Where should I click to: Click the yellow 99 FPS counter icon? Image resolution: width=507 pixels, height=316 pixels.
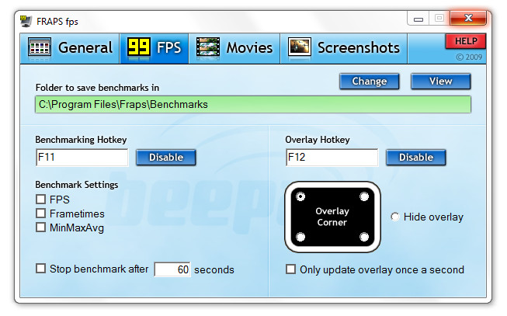pos(138,47)
